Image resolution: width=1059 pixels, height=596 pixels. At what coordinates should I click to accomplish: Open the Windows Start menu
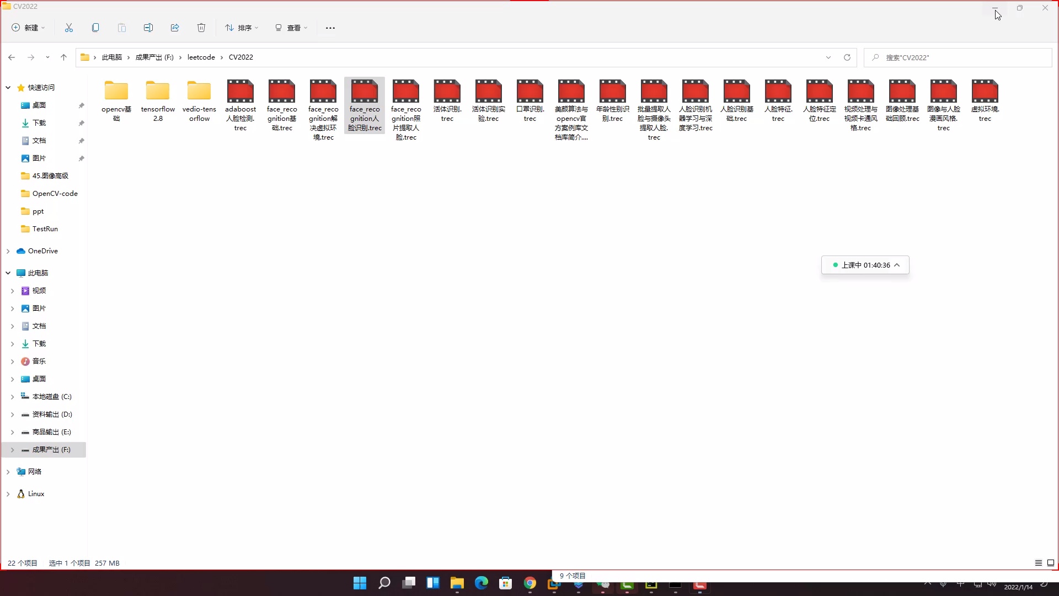click(360, 583)
